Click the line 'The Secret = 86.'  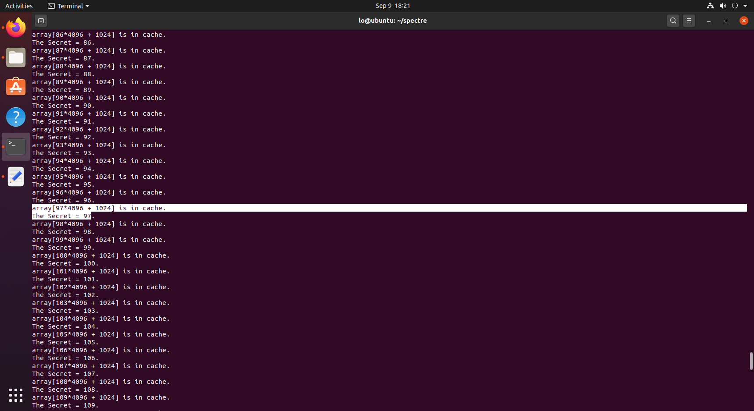(63, 43)
